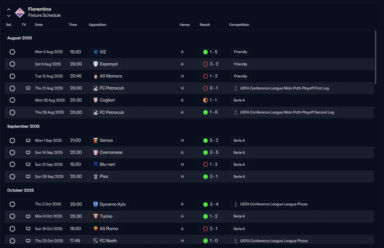
Task: Click the TV icon for FC Petrocub 21 Aug match
Action: click(x=28, y=88)
